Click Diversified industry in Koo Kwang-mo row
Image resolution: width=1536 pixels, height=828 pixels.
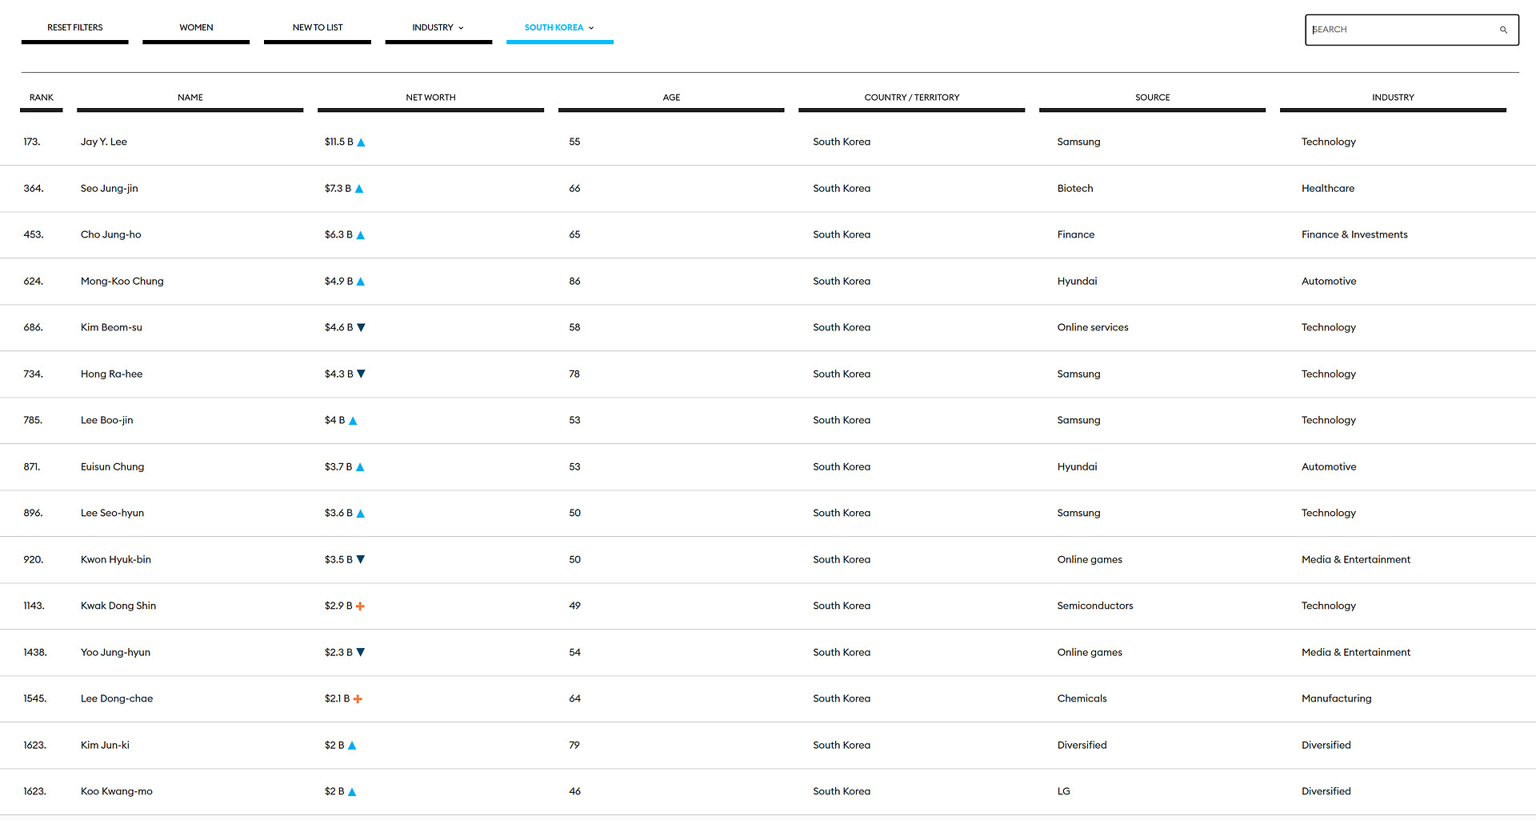click(x=1326, y=791)
